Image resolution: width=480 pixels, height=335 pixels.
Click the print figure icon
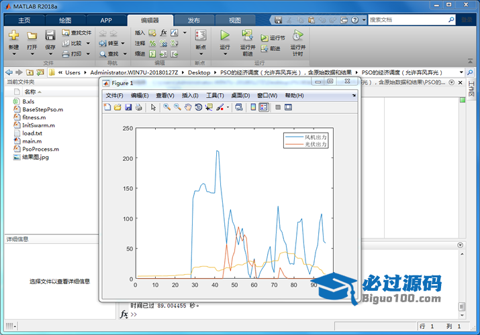(138, 107)
